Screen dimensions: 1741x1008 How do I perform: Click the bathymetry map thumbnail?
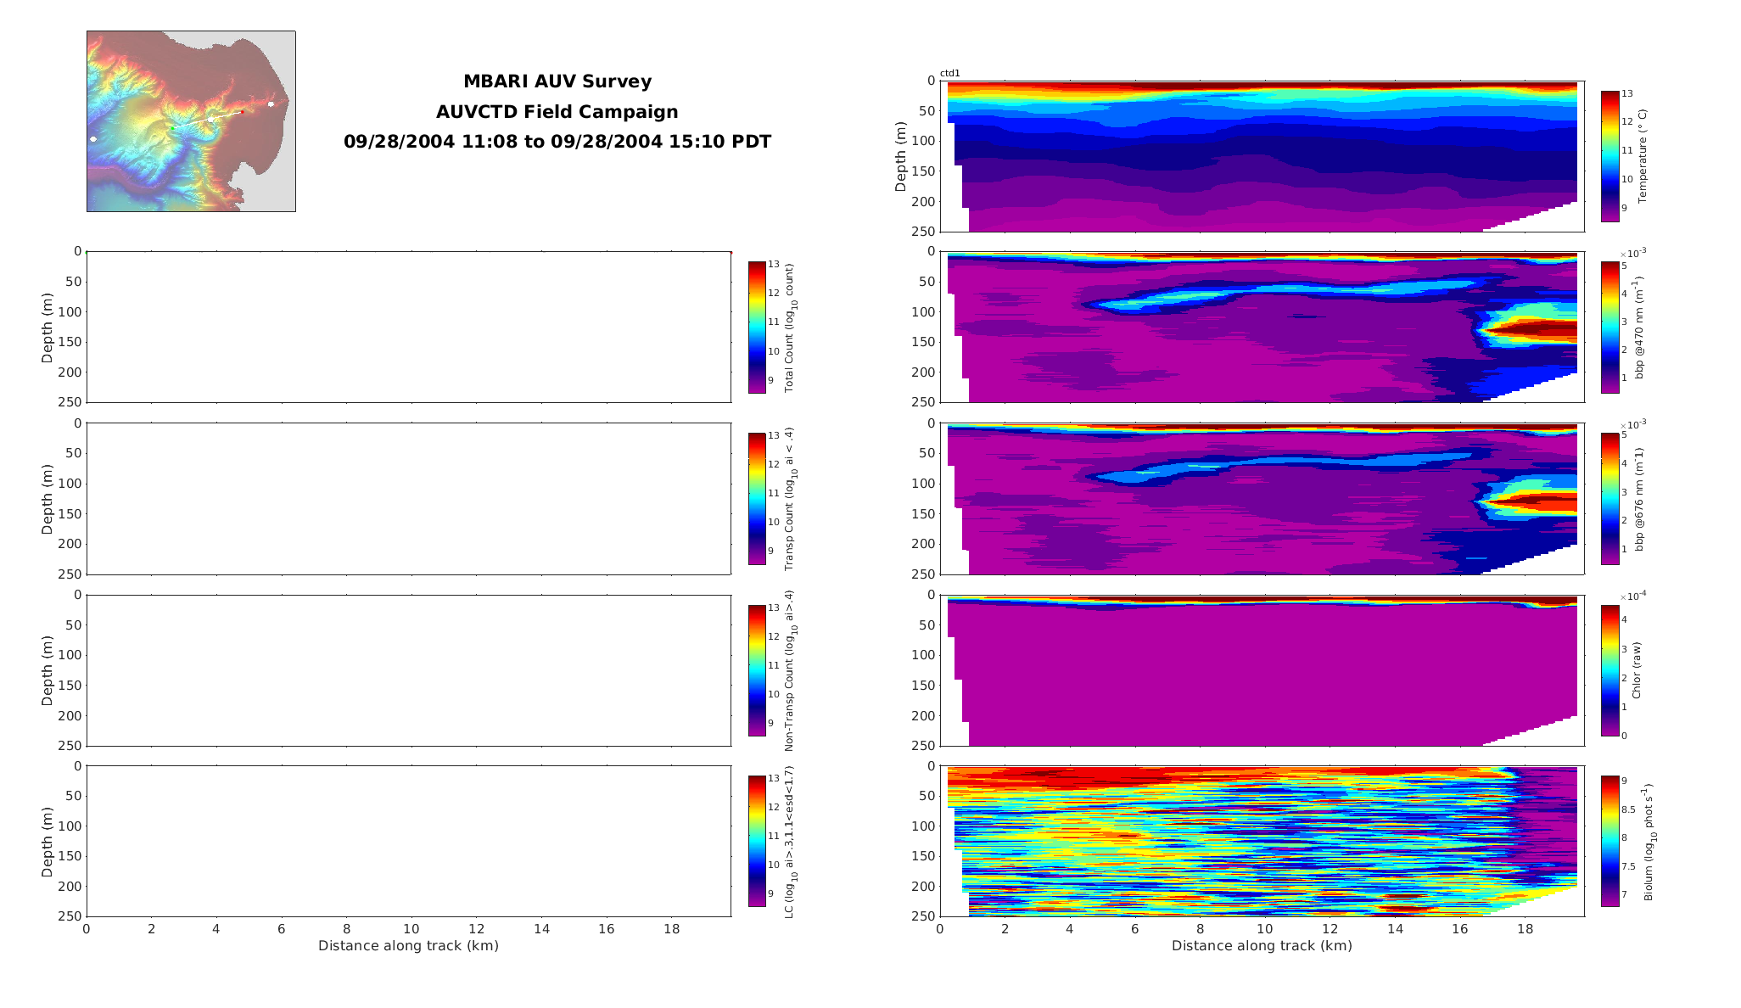(x=191, y=121)
